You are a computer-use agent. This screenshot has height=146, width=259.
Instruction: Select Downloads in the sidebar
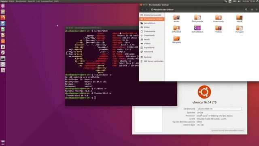152,35
